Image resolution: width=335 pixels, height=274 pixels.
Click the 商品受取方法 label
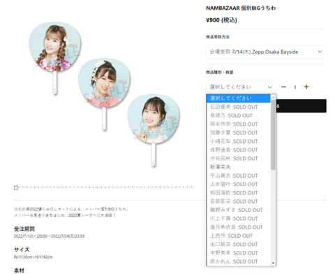[218, 37]
